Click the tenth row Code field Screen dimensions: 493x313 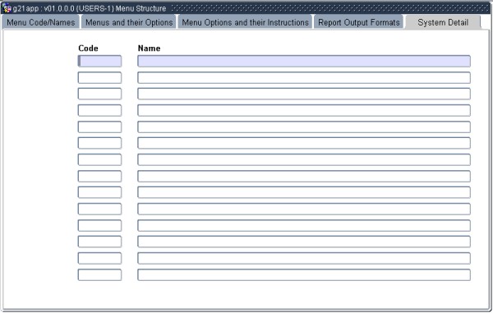(x=99, y=209)
